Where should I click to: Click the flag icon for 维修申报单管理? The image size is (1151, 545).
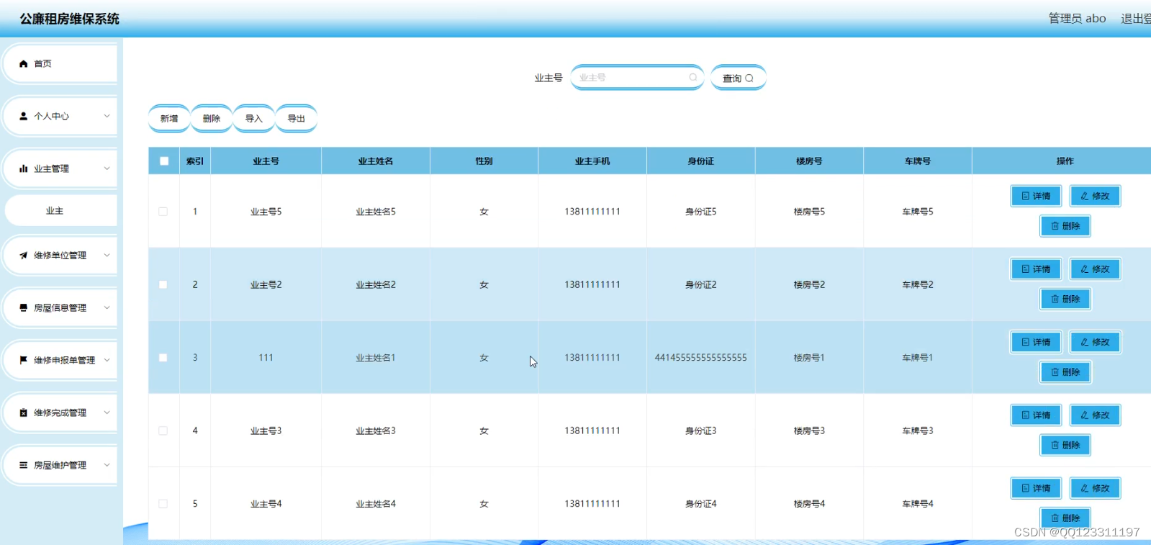(24, 360)
